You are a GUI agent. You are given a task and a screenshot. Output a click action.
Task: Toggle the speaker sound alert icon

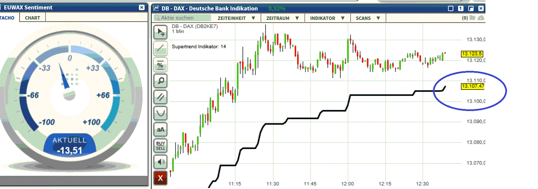coord(160,162)
